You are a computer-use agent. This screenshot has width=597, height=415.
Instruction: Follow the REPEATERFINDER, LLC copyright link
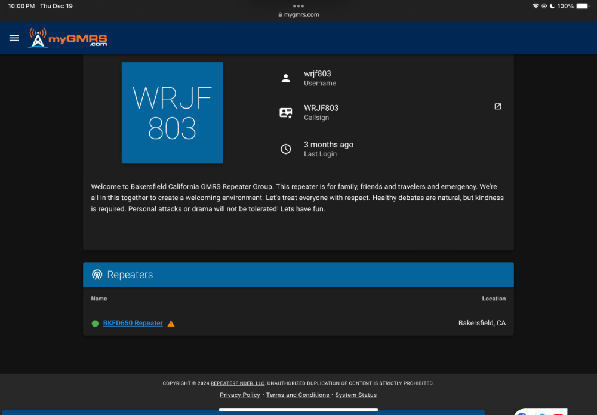pyautogui.click(x=238, y=383)
